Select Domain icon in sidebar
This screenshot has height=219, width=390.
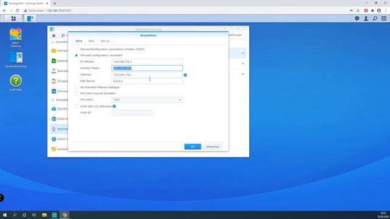tap(54, 91)
